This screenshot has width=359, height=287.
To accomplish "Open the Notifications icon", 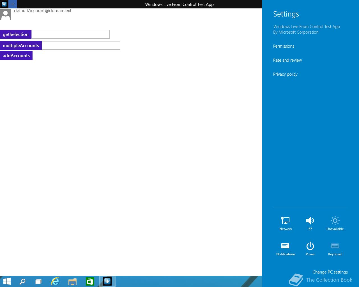I will coord(286,249).
